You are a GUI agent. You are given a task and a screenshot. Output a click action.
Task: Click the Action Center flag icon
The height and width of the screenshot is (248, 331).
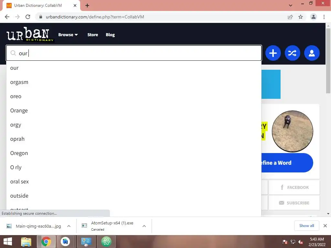point(285,242)
